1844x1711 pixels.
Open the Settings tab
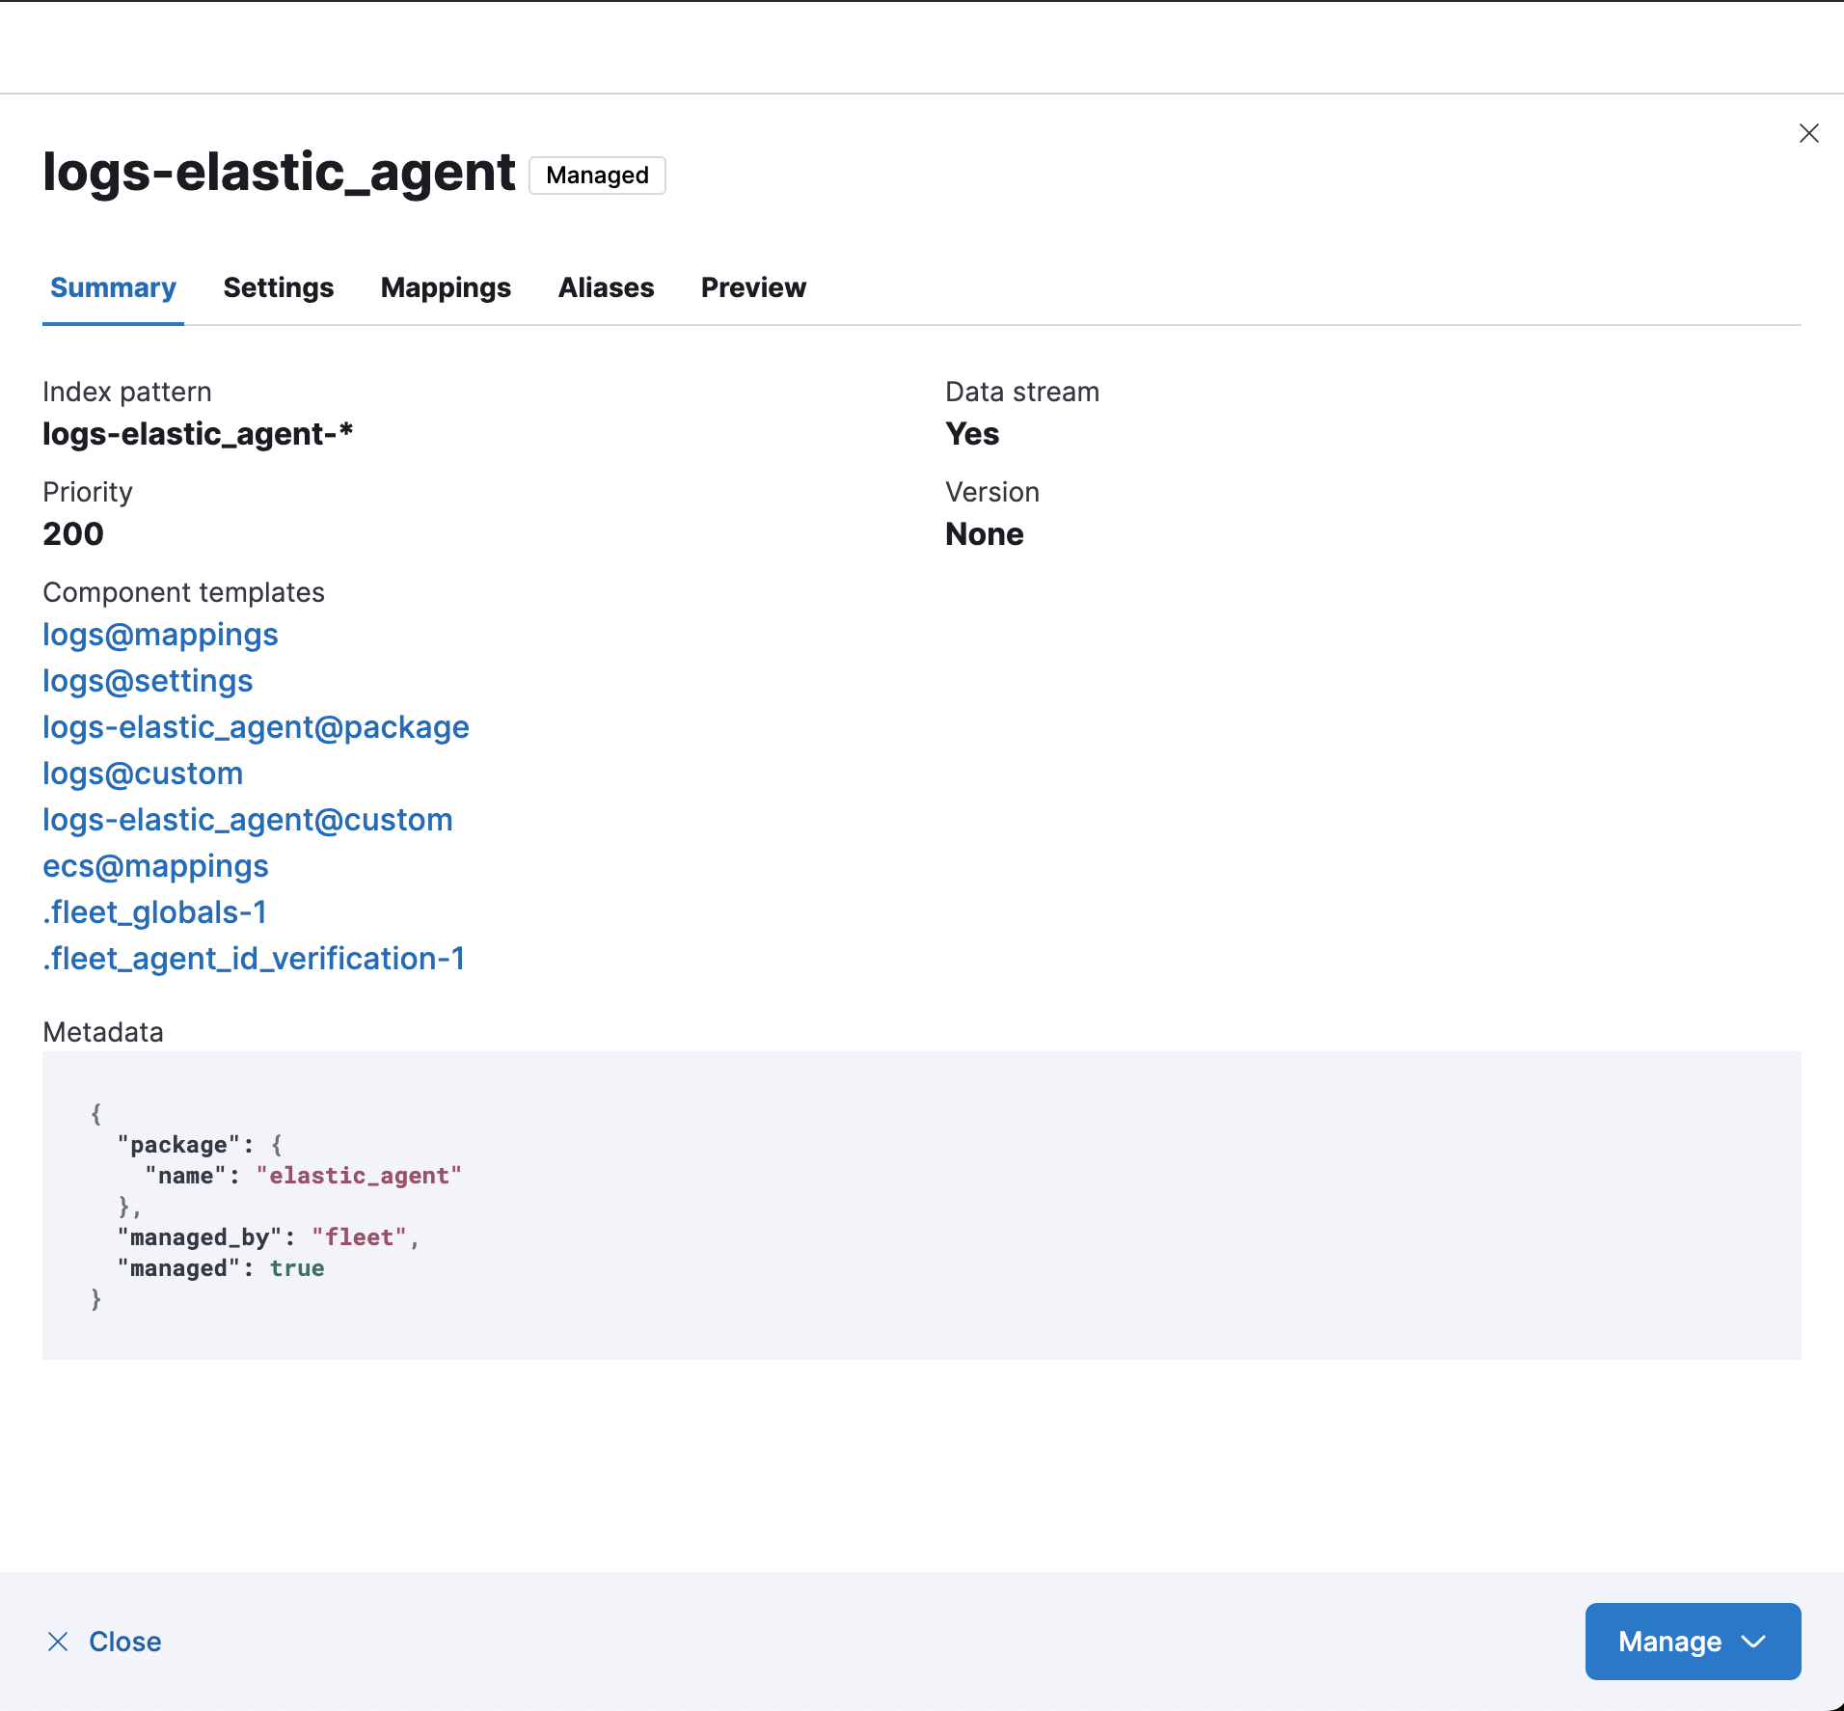click(279, 287)
